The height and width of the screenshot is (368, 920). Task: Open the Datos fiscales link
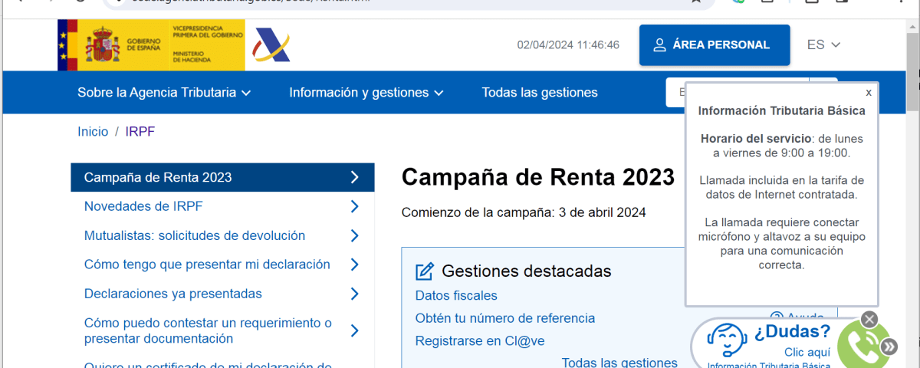(x=456, y=296)
